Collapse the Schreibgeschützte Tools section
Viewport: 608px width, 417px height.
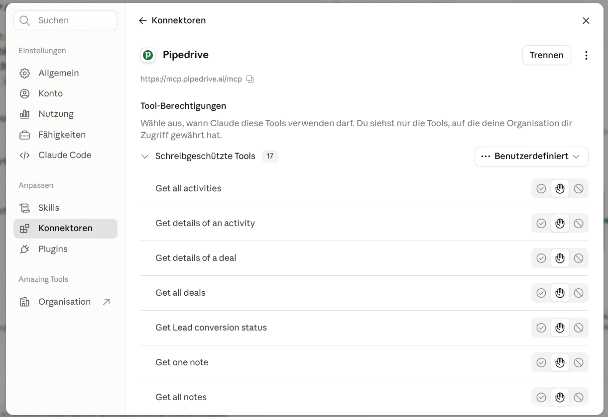(145, 156)
